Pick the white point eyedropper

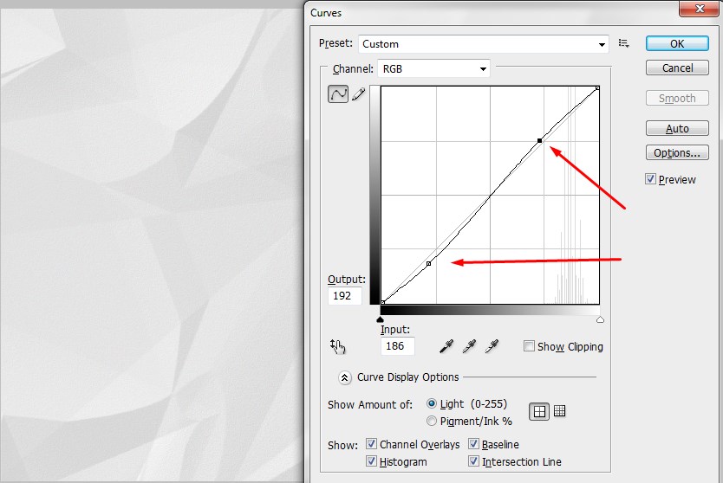492,346
